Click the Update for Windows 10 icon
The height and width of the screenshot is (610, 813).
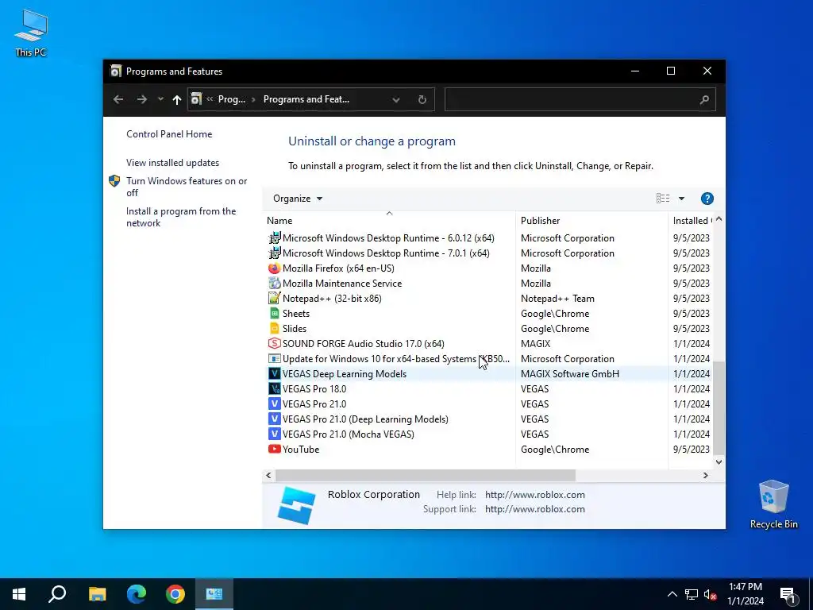[x=274, y=358]
